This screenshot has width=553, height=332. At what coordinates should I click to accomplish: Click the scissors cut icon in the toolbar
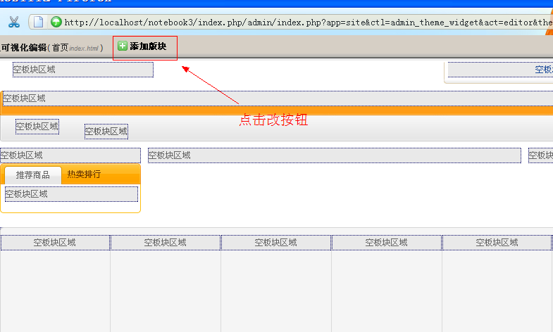[13, 22]
